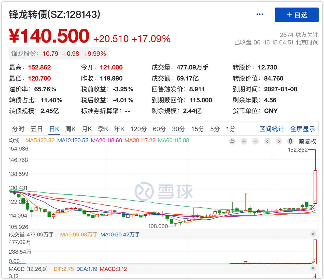
Task: Switch to the 分时 chart tab
Action: tap(18, 129)
